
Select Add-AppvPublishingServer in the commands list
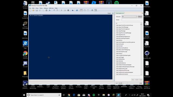(x=123, y=29)
